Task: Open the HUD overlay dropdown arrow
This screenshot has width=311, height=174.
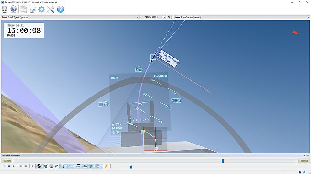Action: (x=101, y=166)
